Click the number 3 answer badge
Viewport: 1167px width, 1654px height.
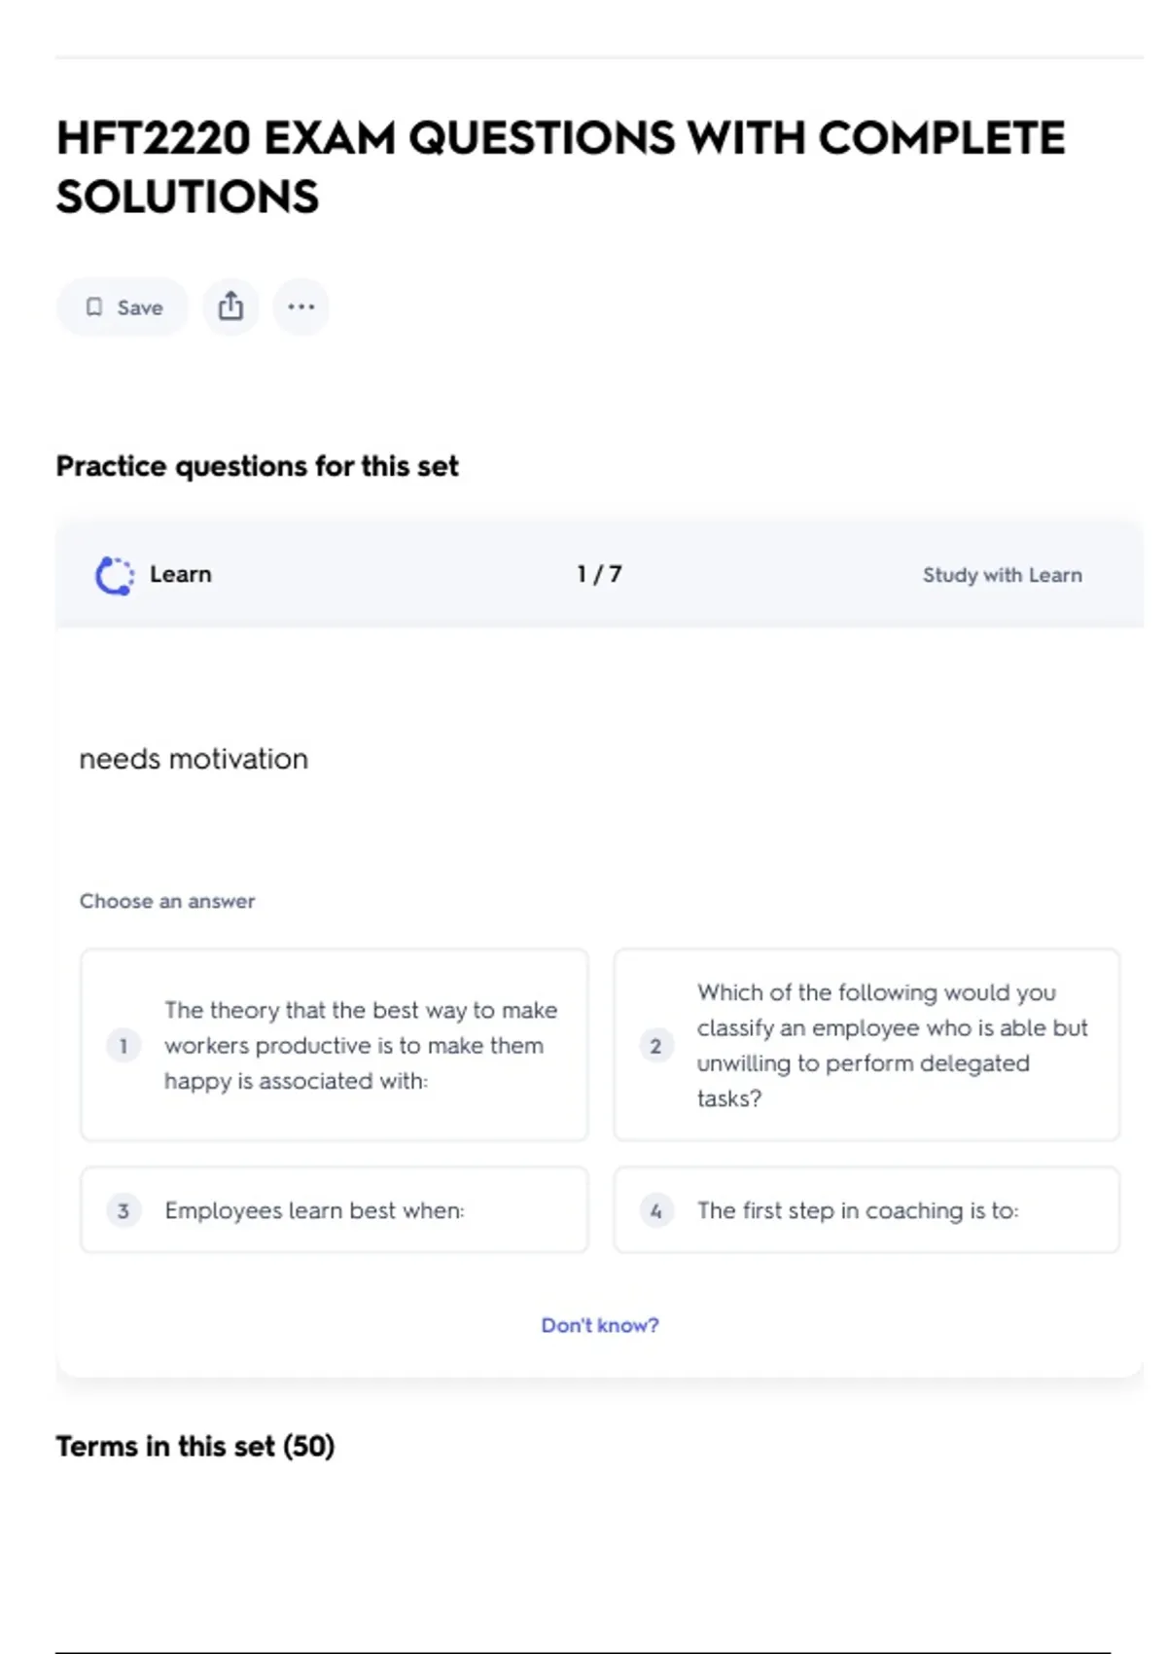pos(124,1210)
